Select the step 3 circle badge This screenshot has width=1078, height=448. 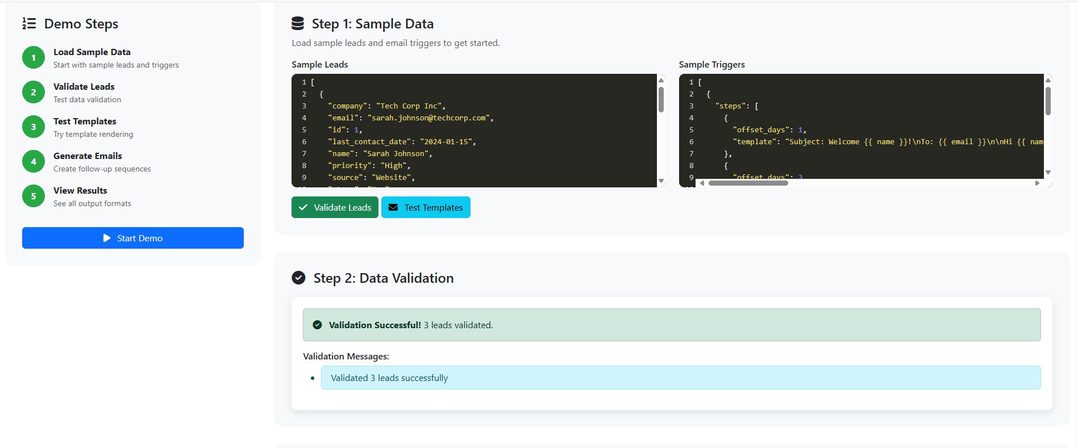[34, 127]
